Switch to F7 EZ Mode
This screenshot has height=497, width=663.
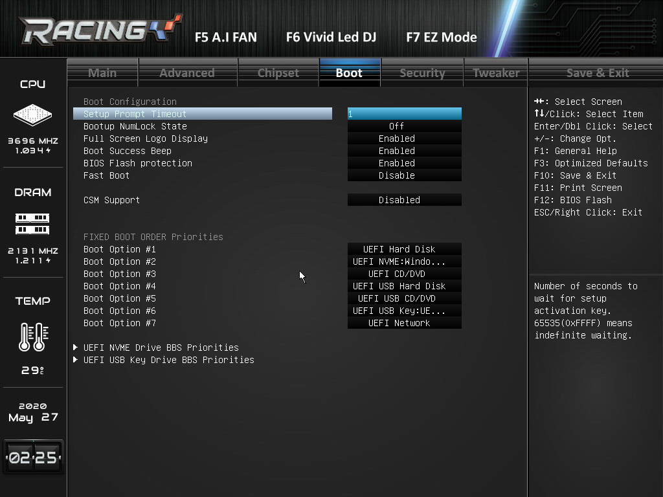(442, 37)
